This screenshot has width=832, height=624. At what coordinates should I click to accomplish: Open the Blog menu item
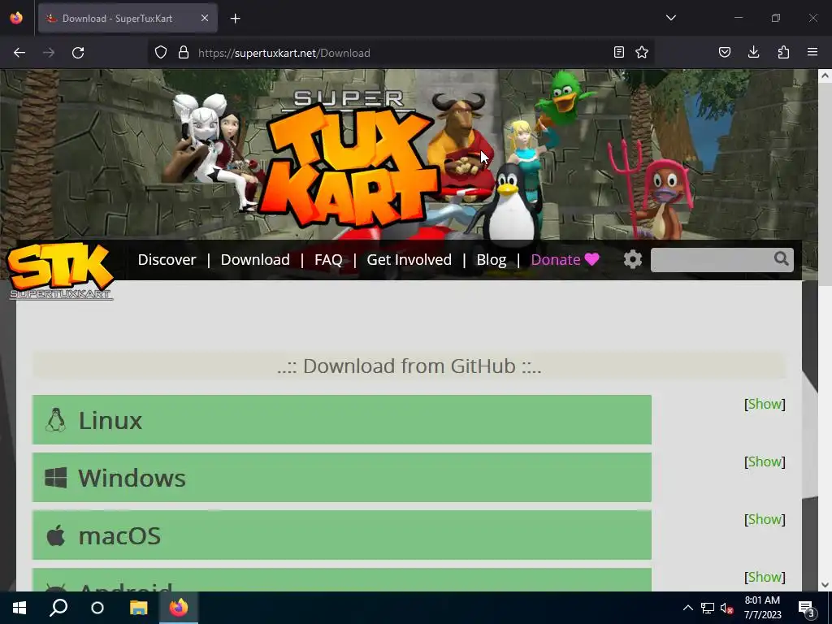click(x=492, y=259)
